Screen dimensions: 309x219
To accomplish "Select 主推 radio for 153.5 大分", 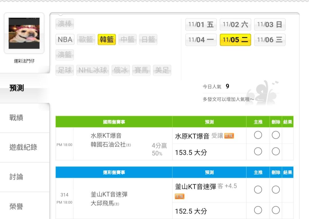I will coord(258,151).
